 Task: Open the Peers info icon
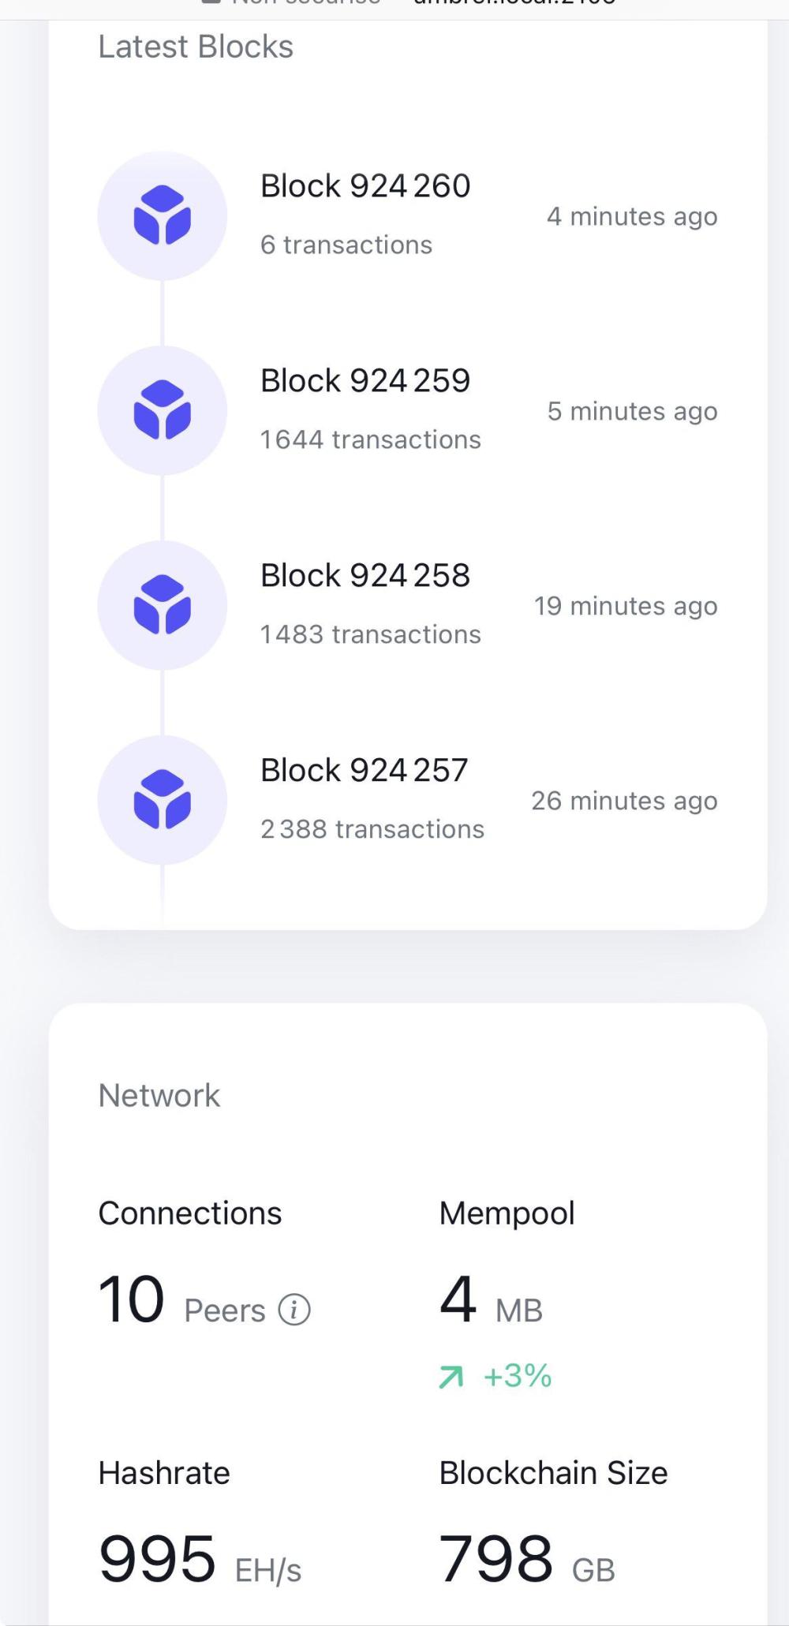click(294, 1310)
